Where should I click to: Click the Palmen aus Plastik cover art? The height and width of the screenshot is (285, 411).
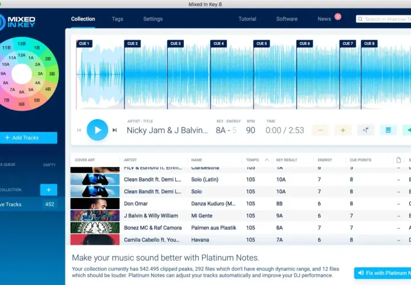pyautogui.click(x=95, y=227)
